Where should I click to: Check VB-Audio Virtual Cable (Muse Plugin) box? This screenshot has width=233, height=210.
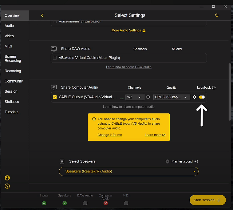tap(55, 58)
